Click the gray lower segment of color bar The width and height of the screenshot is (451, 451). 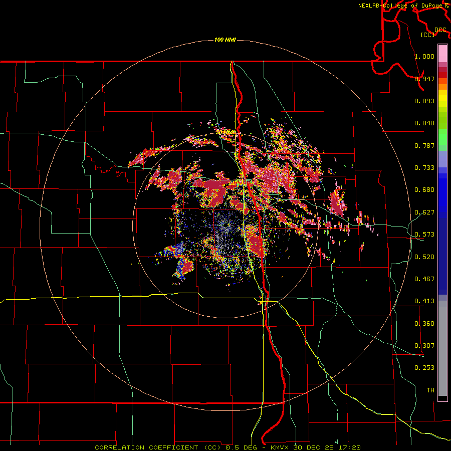coord(442,348)
